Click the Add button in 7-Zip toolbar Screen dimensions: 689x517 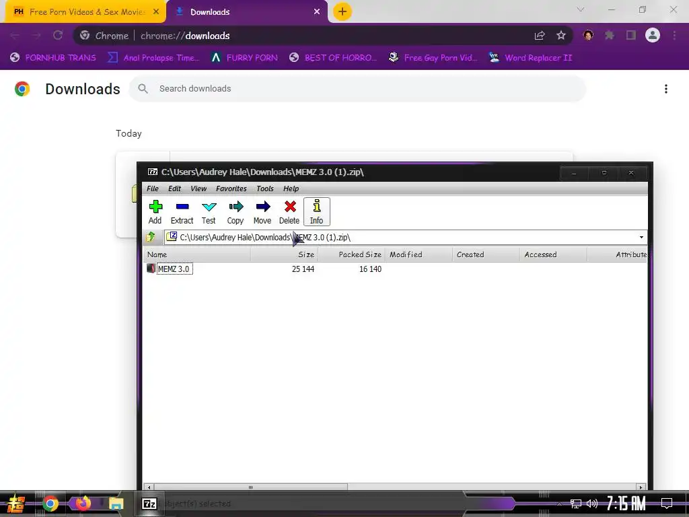[155, 212]
